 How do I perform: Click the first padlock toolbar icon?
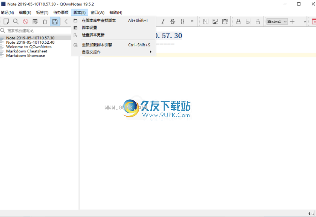tap(238, 21)
